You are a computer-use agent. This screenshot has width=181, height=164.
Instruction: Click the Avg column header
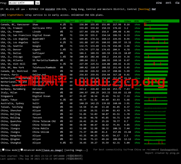(x=92, y=21)
